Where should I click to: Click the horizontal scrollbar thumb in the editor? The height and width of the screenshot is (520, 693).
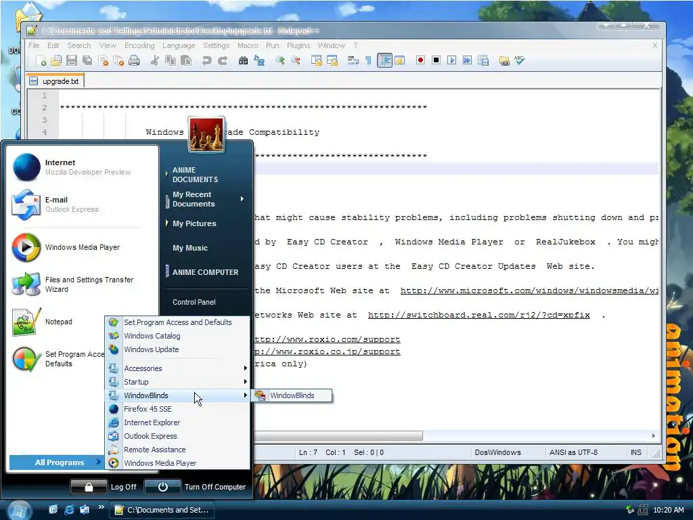click(x=338, y=435)
